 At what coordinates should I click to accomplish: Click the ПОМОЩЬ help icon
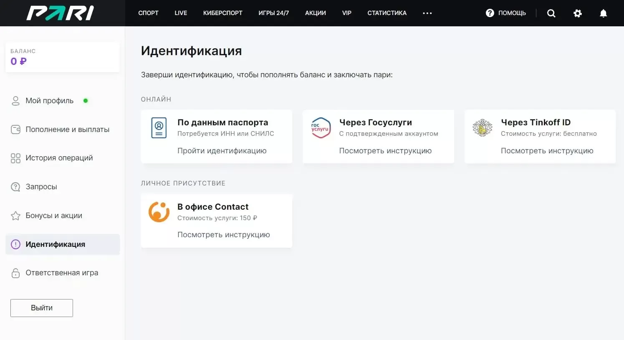(489, 13)
